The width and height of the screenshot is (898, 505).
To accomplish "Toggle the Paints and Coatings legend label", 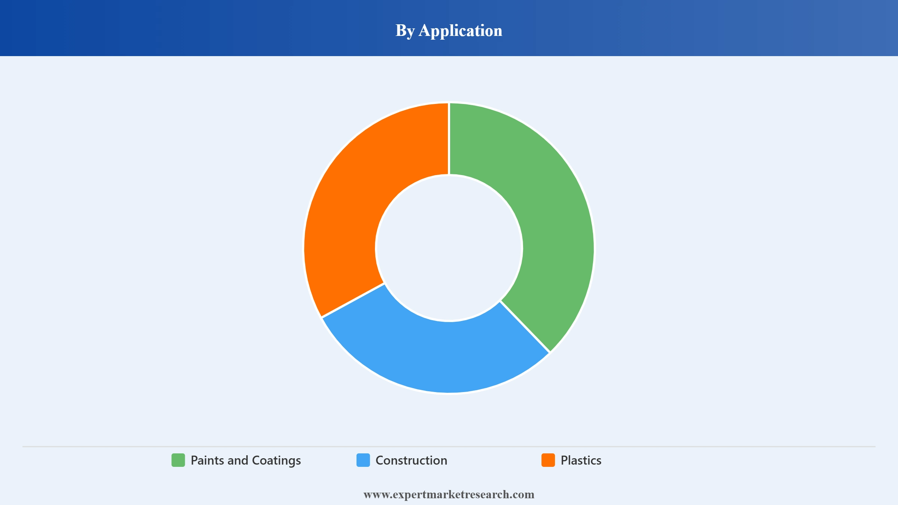I will click(246, 460).
